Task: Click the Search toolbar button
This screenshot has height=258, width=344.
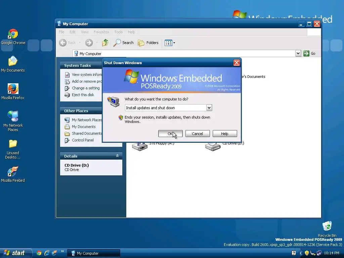Action: pos(123,43)
